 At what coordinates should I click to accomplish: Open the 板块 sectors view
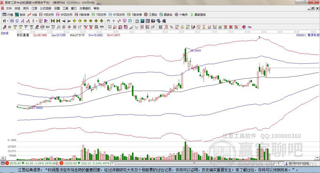click(x=20, y=15)
